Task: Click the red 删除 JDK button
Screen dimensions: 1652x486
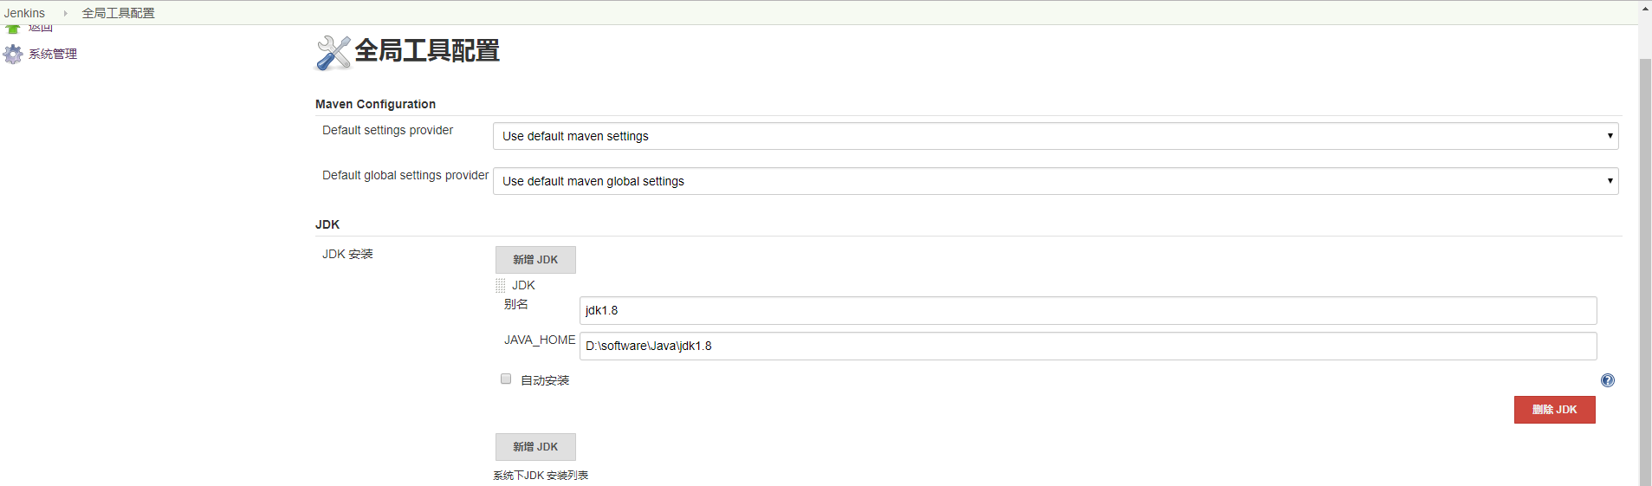Action: pos(1554,410)
